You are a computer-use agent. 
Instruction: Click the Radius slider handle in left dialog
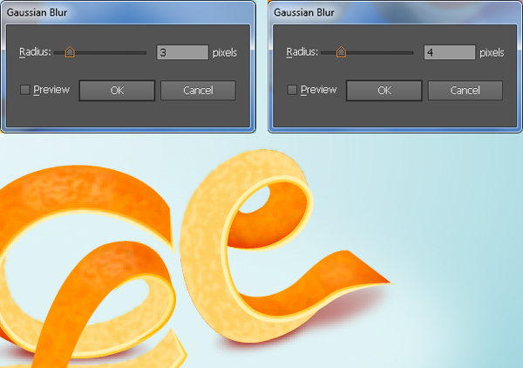70,52
